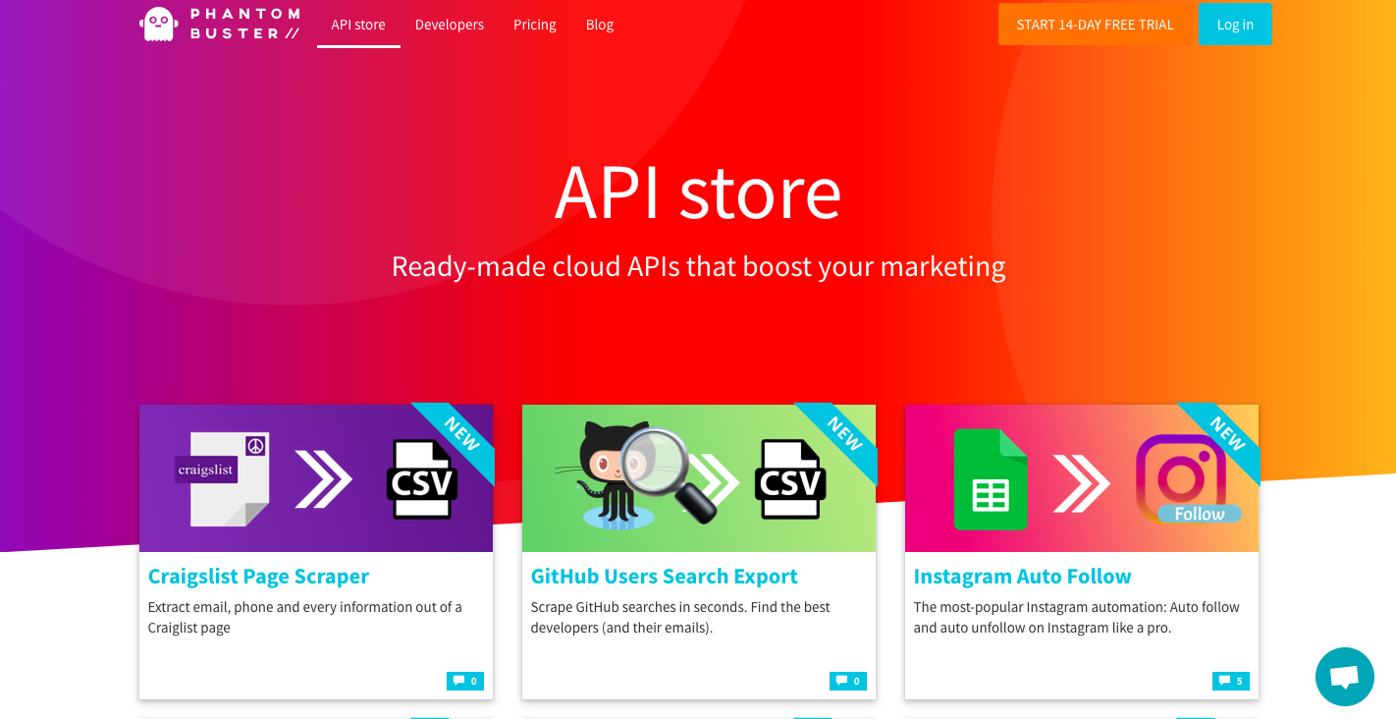Go to the Pricing page

pyautogui.click(x=535, y=25)
